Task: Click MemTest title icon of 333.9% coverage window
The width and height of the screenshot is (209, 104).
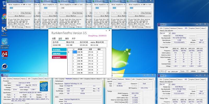Action: [x=94, y=1]
